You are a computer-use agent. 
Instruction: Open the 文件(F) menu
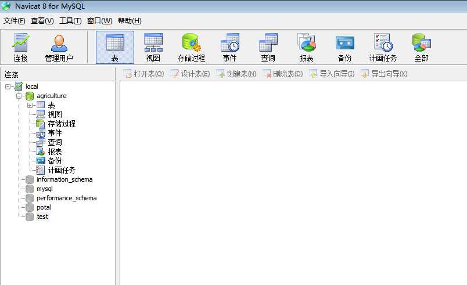click(14, 21)
